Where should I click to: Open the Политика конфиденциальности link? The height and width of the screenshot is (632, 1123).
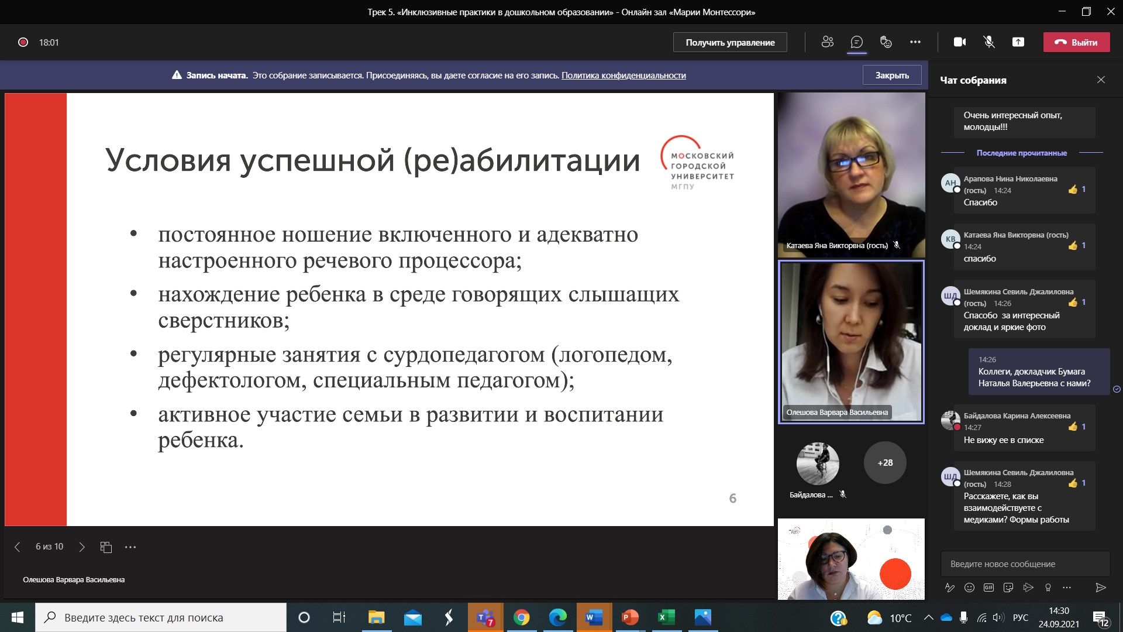point(623,75)
